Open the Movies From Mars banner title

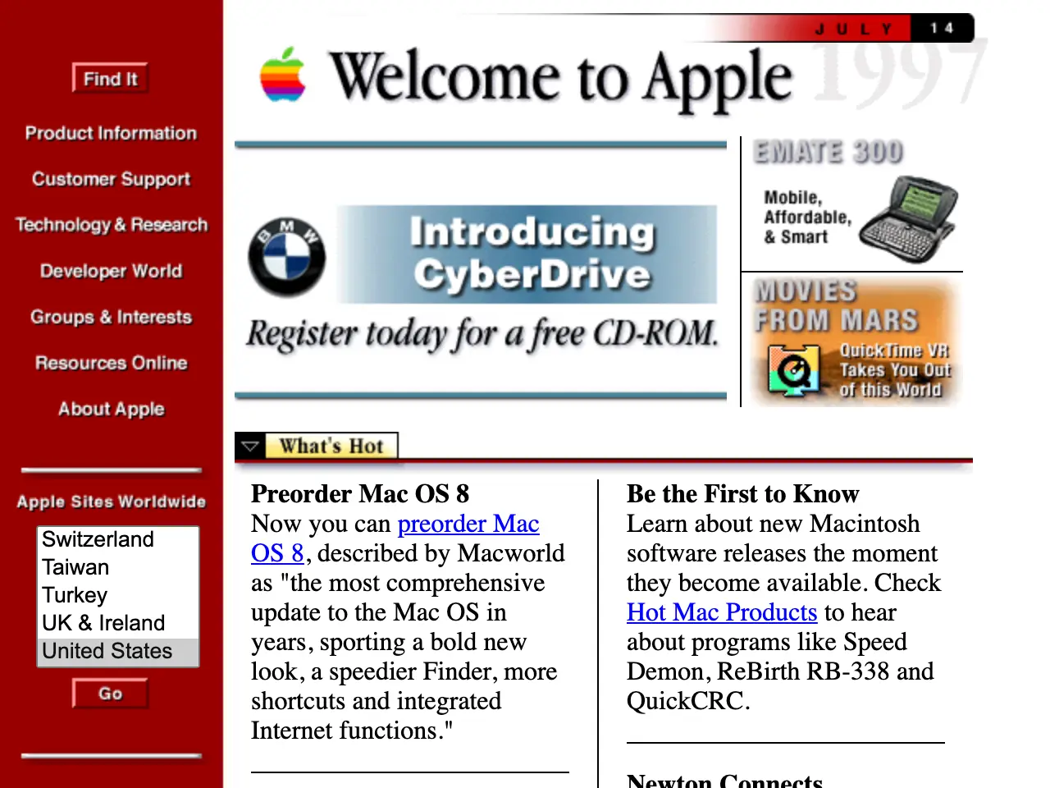click(x=836, y=306)
